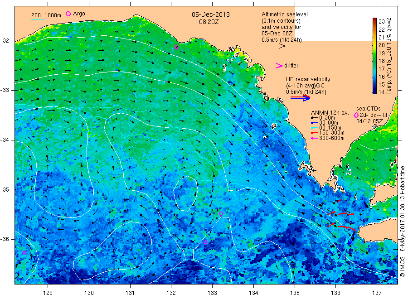This screenshot has height=299, width=408.
Task: Click the 'Argo' legend label
Action: click(x=79, y=14)
